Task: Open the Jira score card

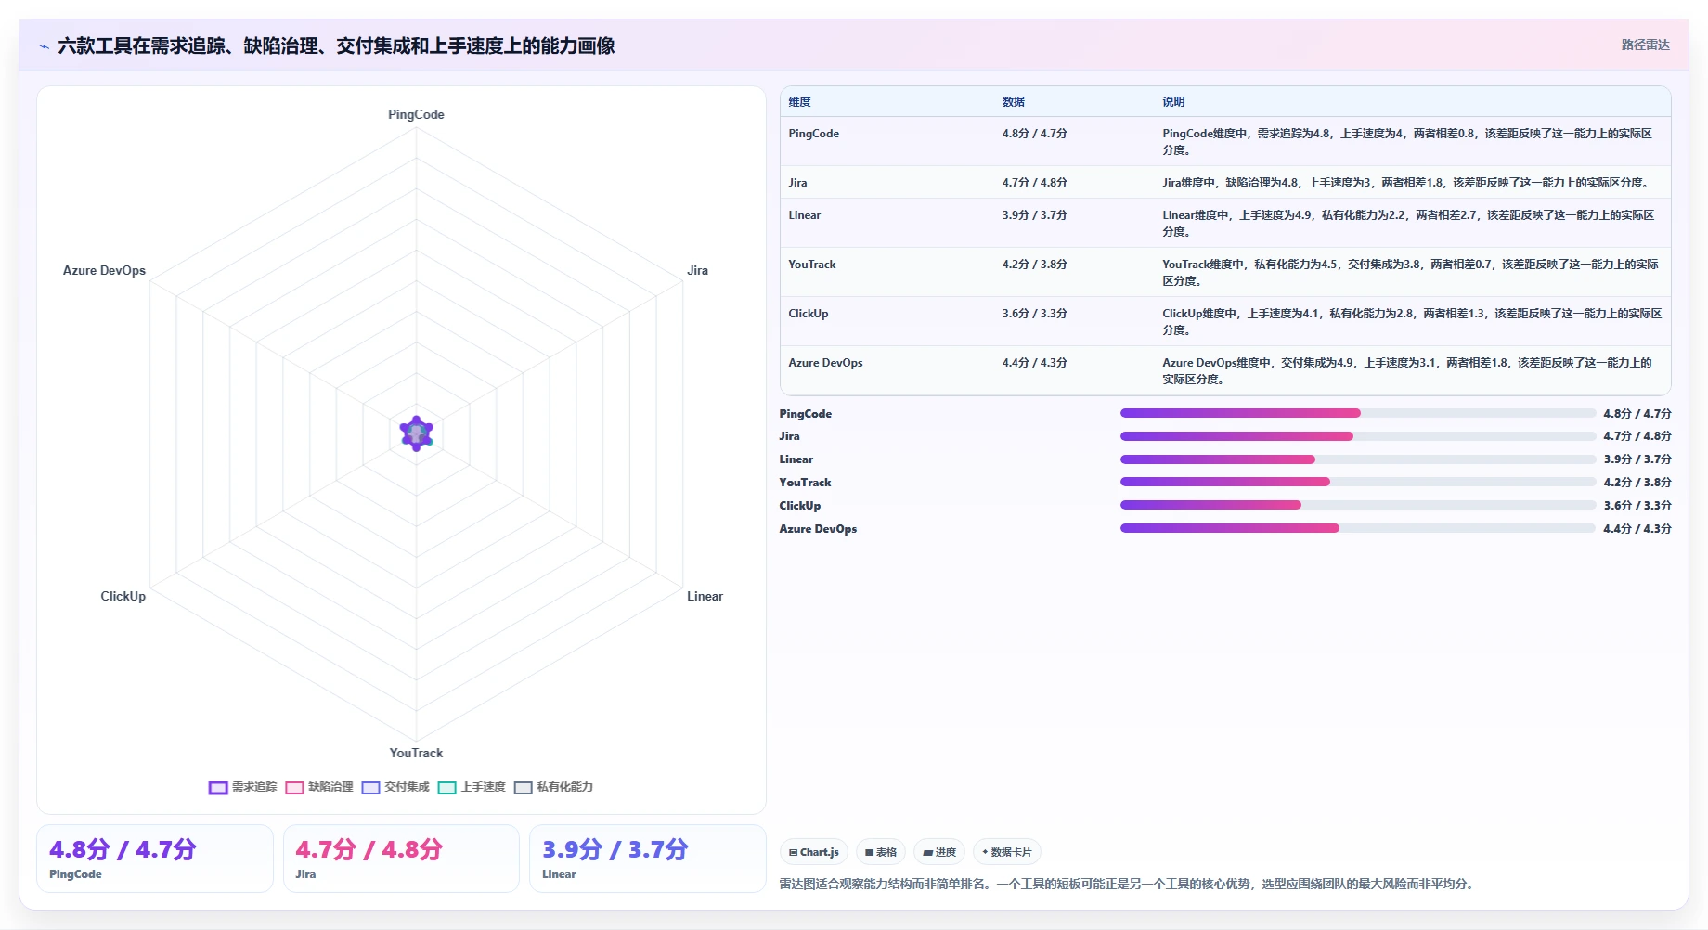Action: tap(401, 859)
